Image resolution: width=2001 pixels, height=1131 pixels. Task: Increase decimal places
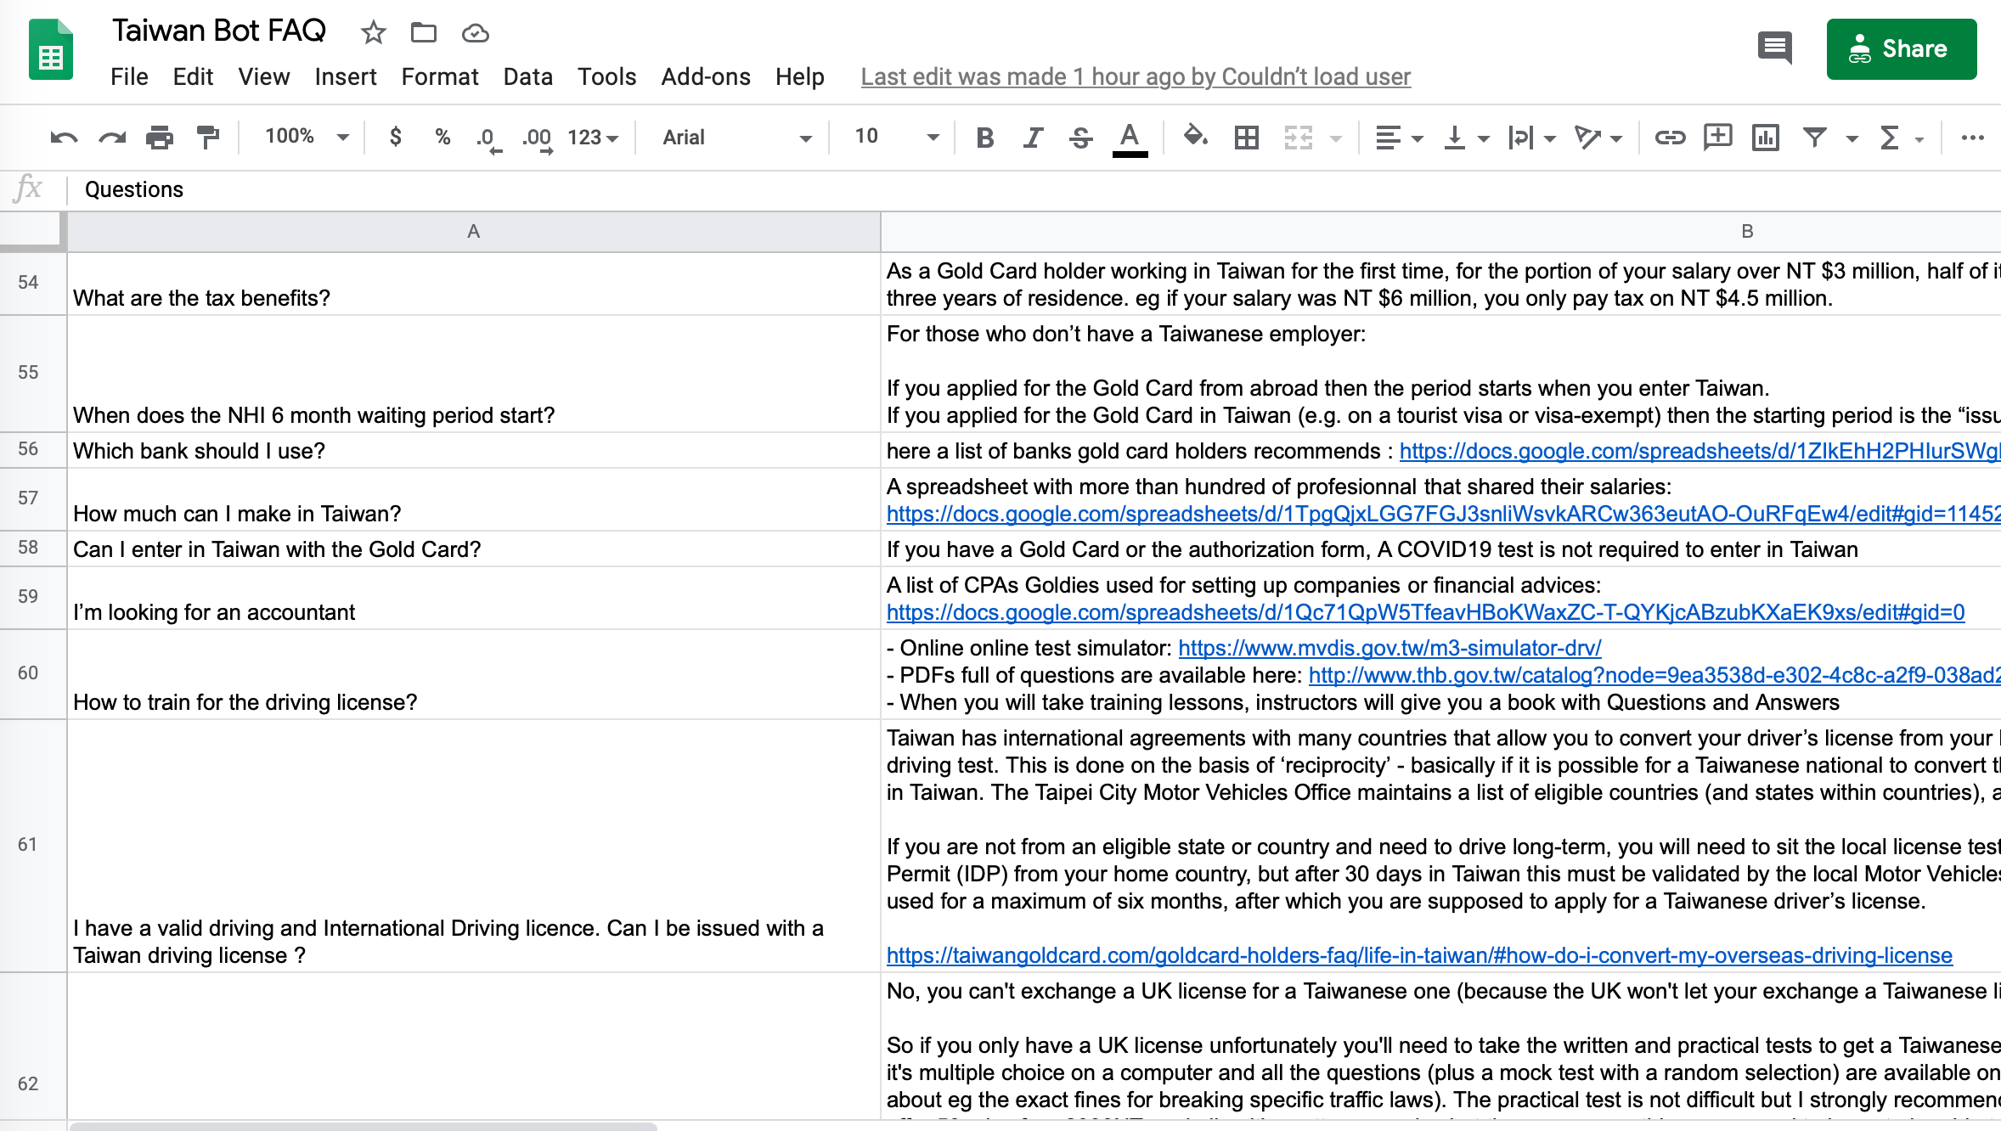coord(538,138)
